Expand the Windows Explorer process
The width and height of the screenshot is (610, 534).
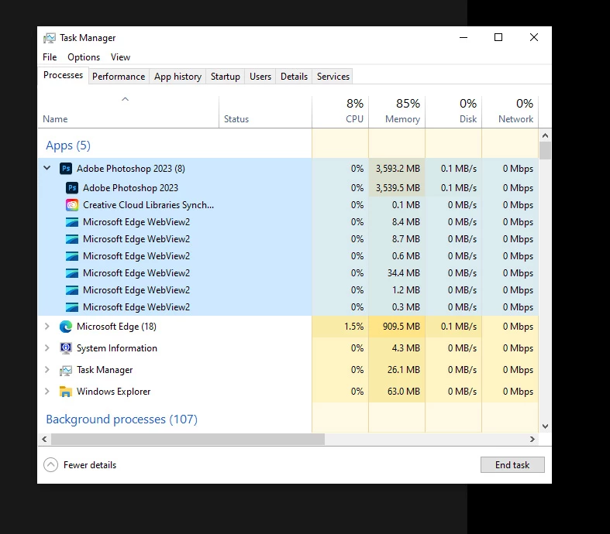click(x=47, y=392)
